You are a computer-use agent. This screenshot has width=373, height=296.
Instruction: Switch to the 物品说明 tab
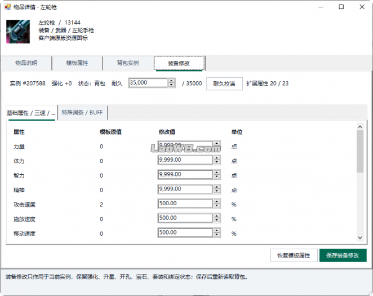point(26,63)
